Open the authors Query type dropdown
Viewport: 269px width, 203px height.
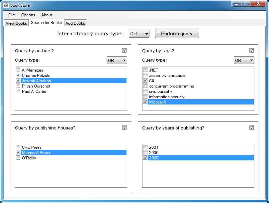[117, 60]
